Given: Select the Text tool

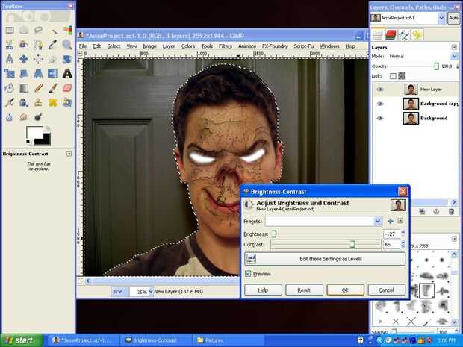Looking at the screenshot, I should pyautogui.click(x=67, y=73).
